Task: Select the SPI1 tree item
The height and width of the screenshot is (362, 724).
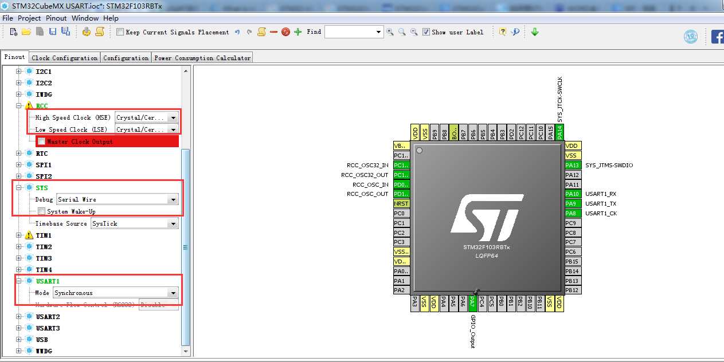Action: [44, 165]
